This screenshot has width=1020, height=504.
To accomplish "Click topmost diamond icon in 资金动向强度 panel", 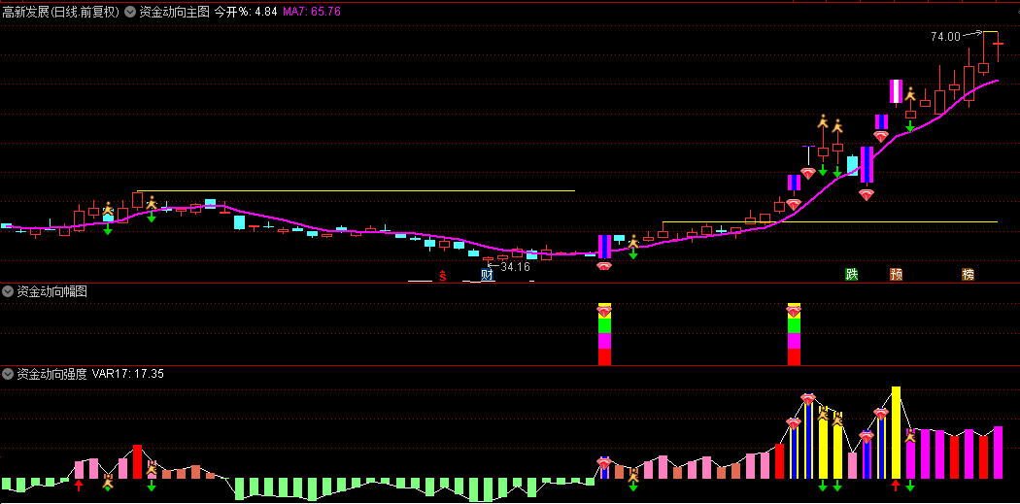I will pos(808,399).
